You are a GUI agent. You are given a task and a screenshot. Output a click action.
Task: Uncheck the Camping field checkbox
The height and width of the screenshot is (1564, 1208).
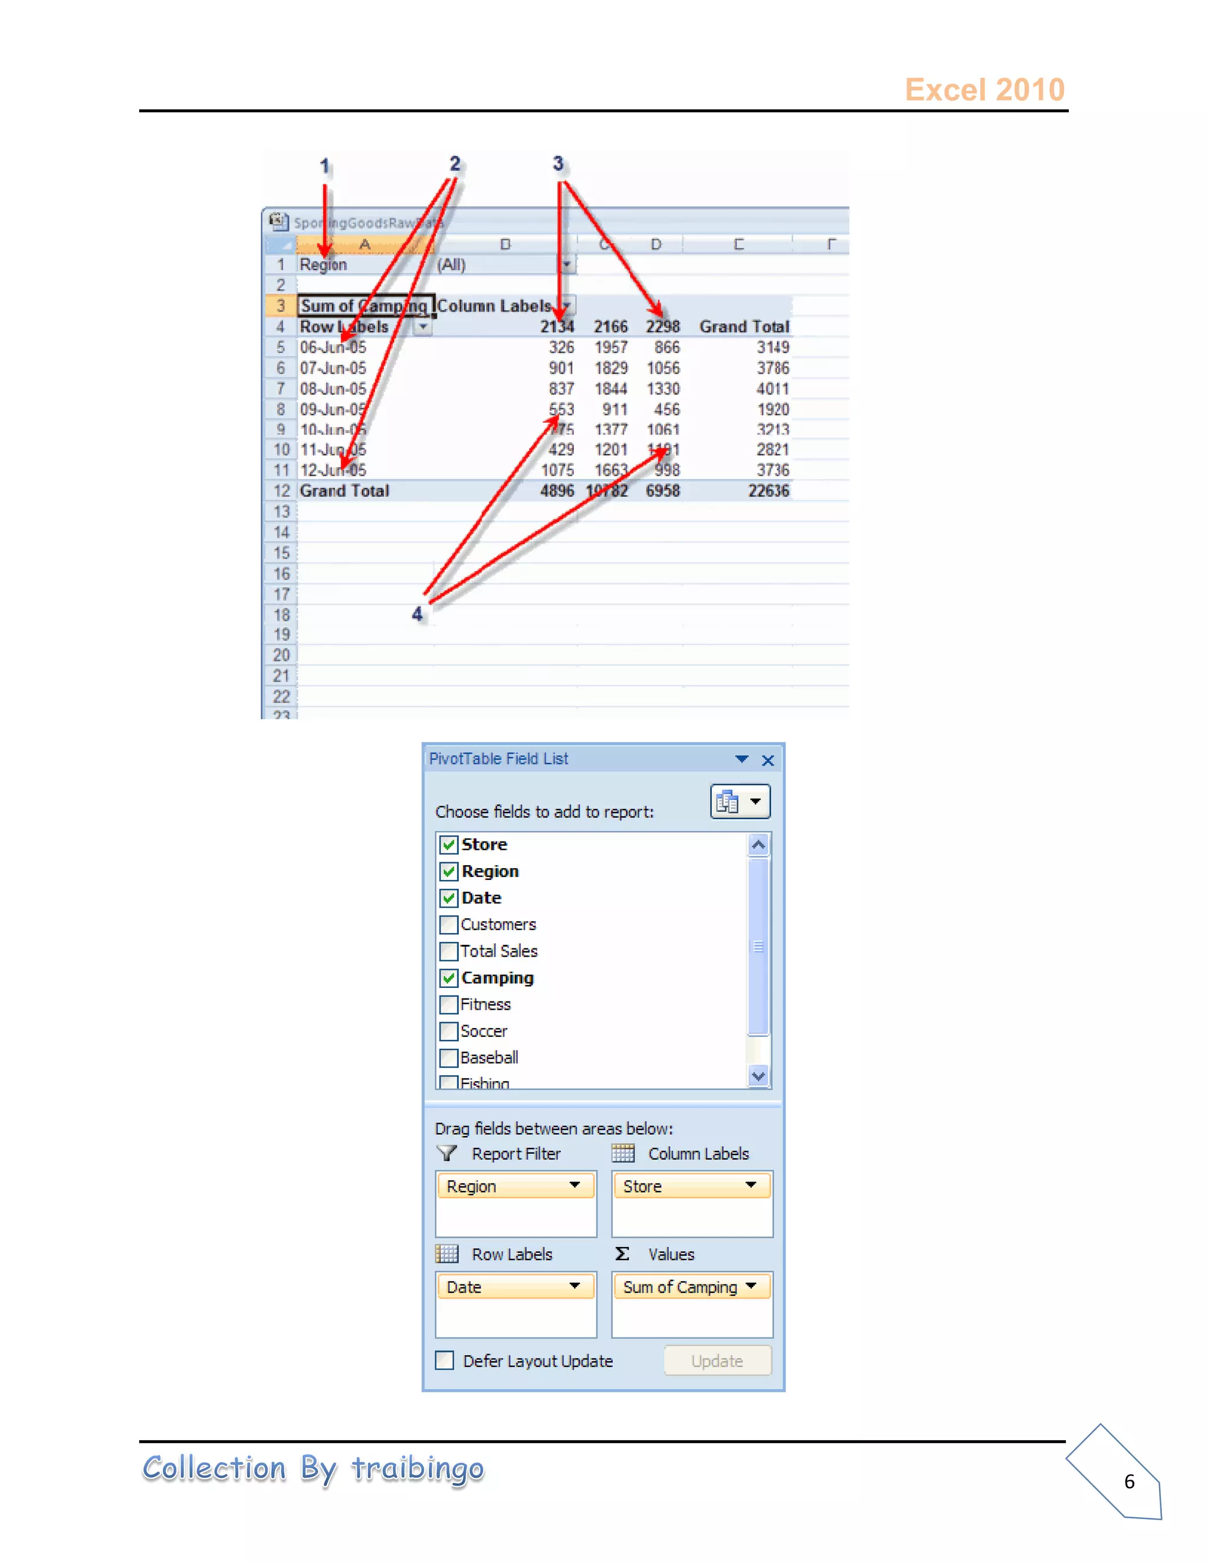pyautogui.click(x=449, y=978)
